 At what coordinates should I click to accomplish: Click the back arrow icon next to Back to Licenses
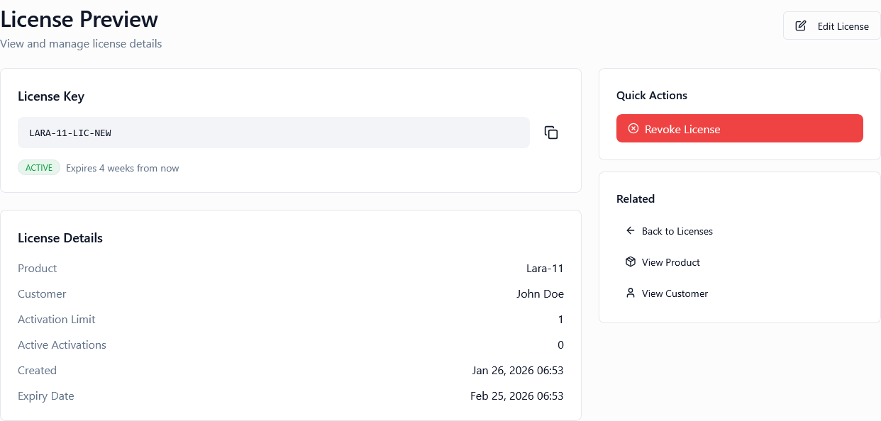tap(630, 230)
